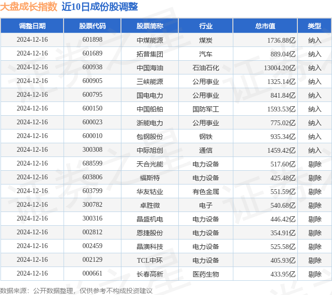The height and width of the screenshot is (295, 332).
Task: Click stock code 300316
Action: 92,219
